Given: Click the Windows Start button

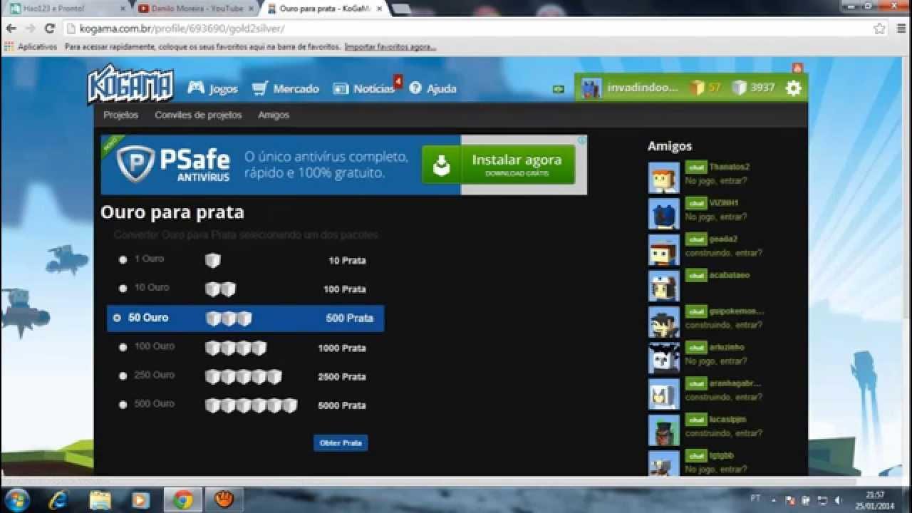Looking at the screenshot, I should pyautogui.click(x=16, y=499).
